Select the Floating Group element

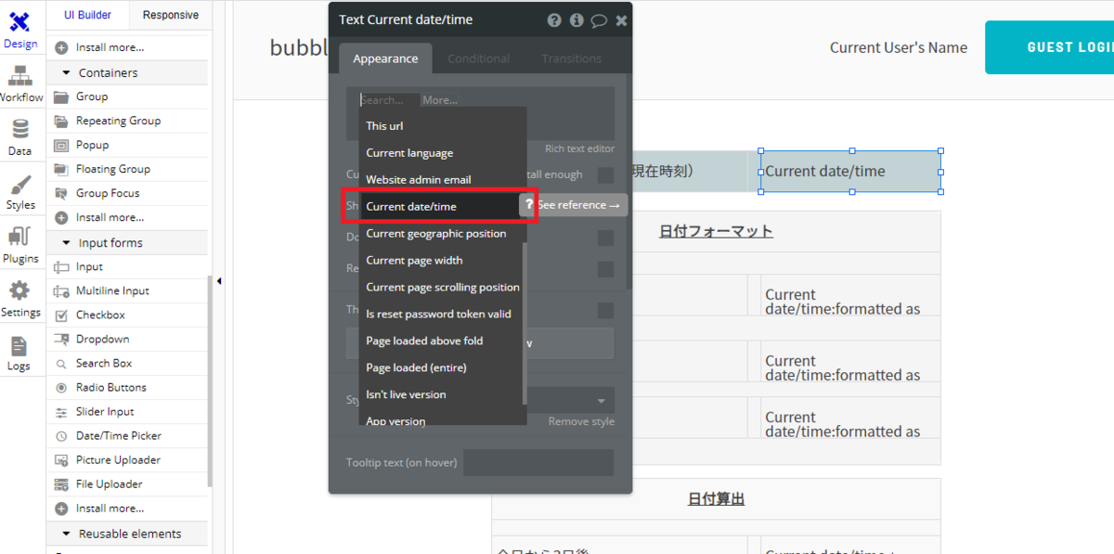click(x=128, y=169)
